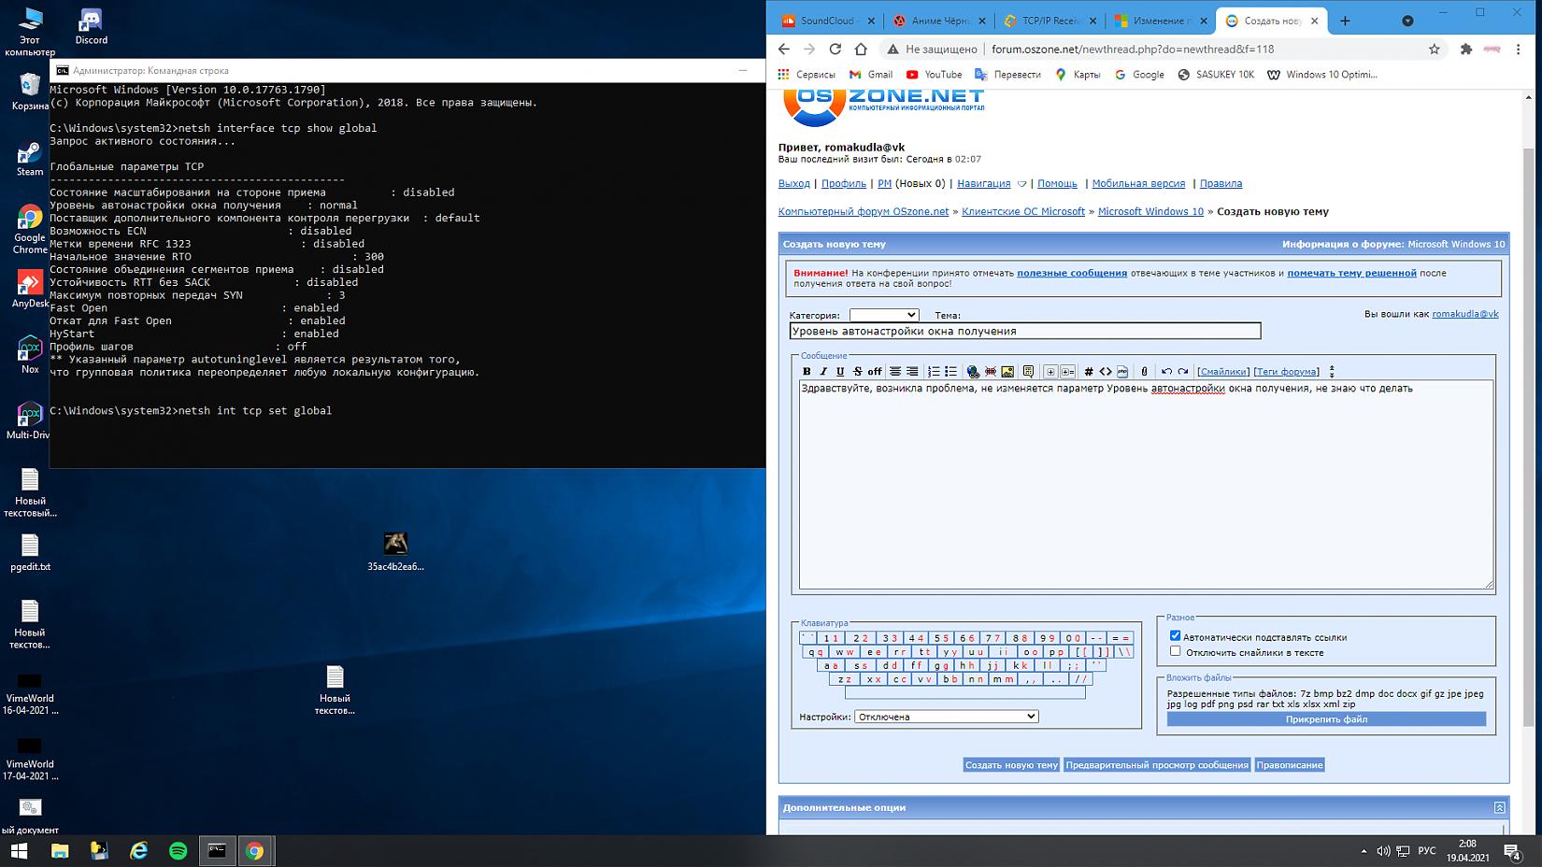Viewport: 1542px width, 867px height.
Task: Open the keyboard Настройки dropdown
Action: [946, 717]
